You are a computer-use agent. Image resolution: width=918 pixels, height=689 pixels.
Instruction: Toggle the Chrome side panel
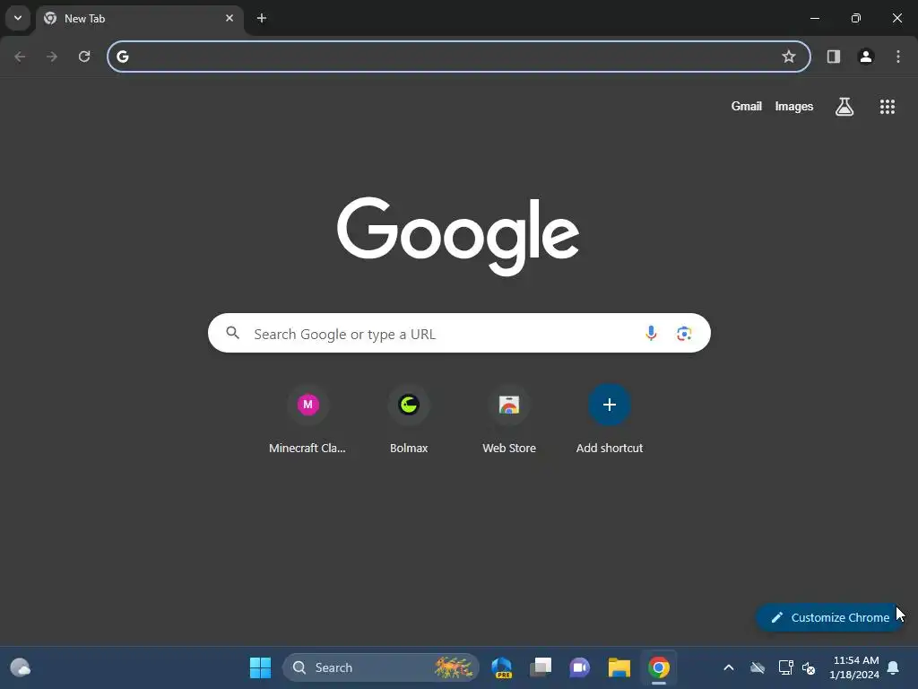pos(834,57)
